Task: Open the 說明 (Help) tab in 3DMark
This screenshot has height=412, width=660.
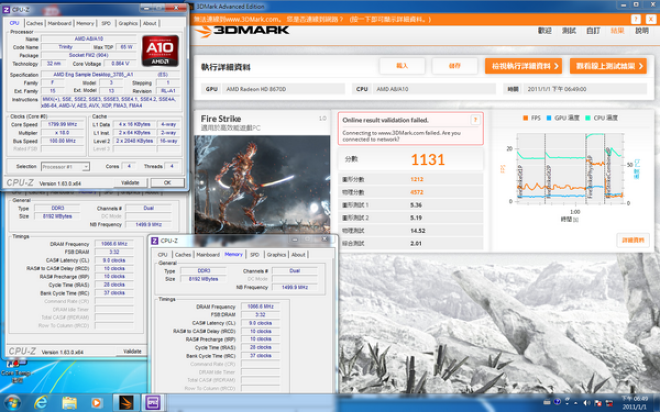Action: 642,31
